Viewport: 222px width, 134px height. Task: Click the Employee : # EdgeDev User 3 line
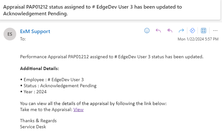(x=52, y=80)
